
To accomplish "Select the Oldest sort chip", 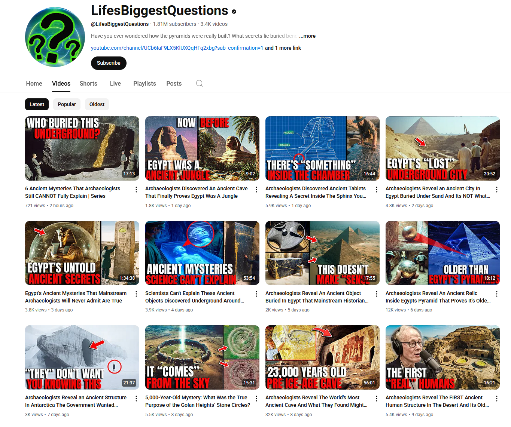I will coord(97,104).
